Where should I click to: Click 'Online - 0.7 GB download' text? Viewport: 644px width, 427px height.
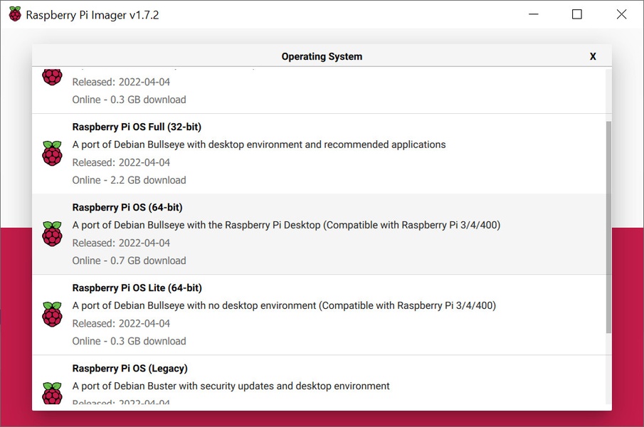pyautogui.click(x=129, y=260)
